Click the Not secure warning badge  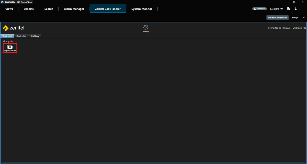[x=259, y=9]
